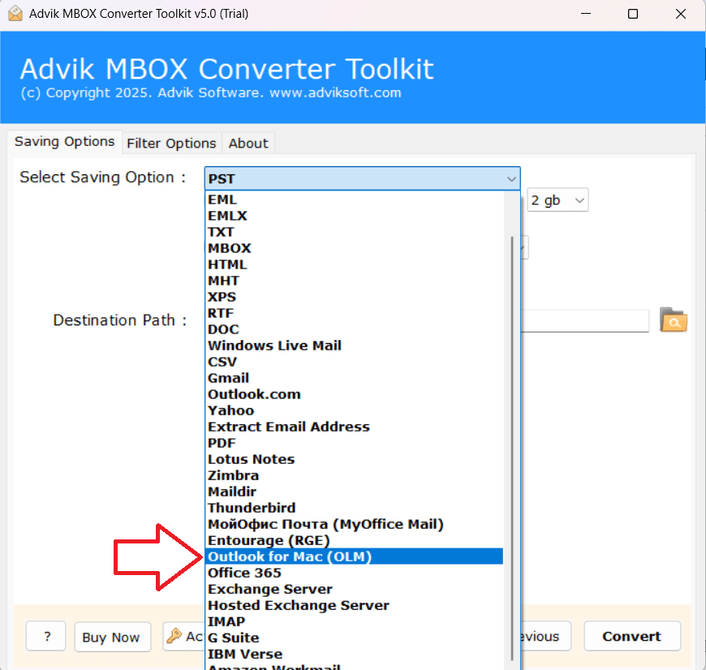The height and width of the screenshot is (670, 706).
Task: Select Thunderbird in the list
Action: click(354, 508)
